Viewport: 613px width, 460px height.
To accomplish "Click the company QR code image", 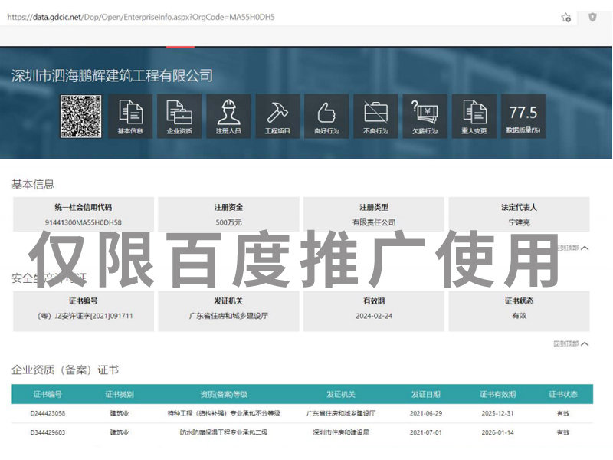I will [81, 117].
